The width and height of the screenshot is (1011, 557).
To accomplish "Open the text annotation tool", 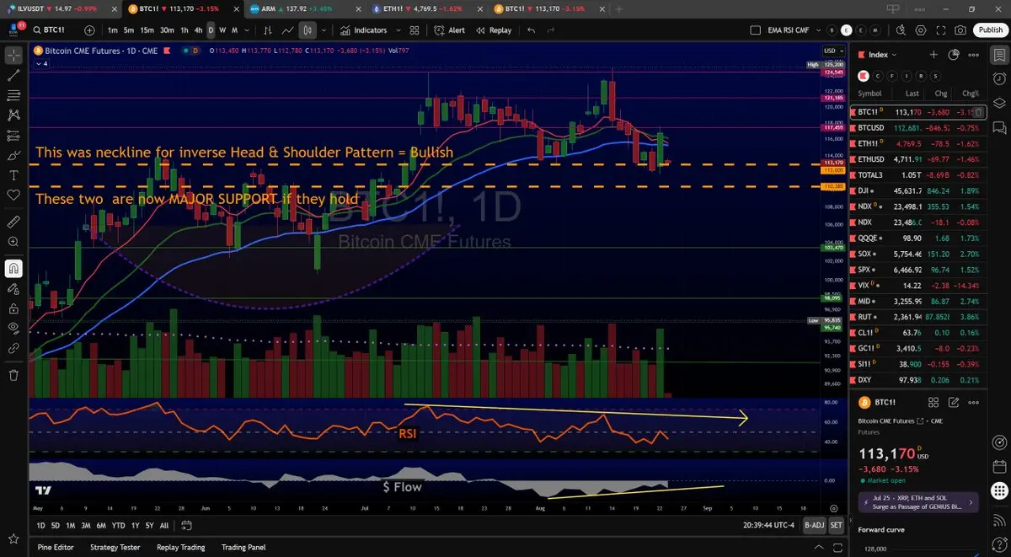I will 13,175.
